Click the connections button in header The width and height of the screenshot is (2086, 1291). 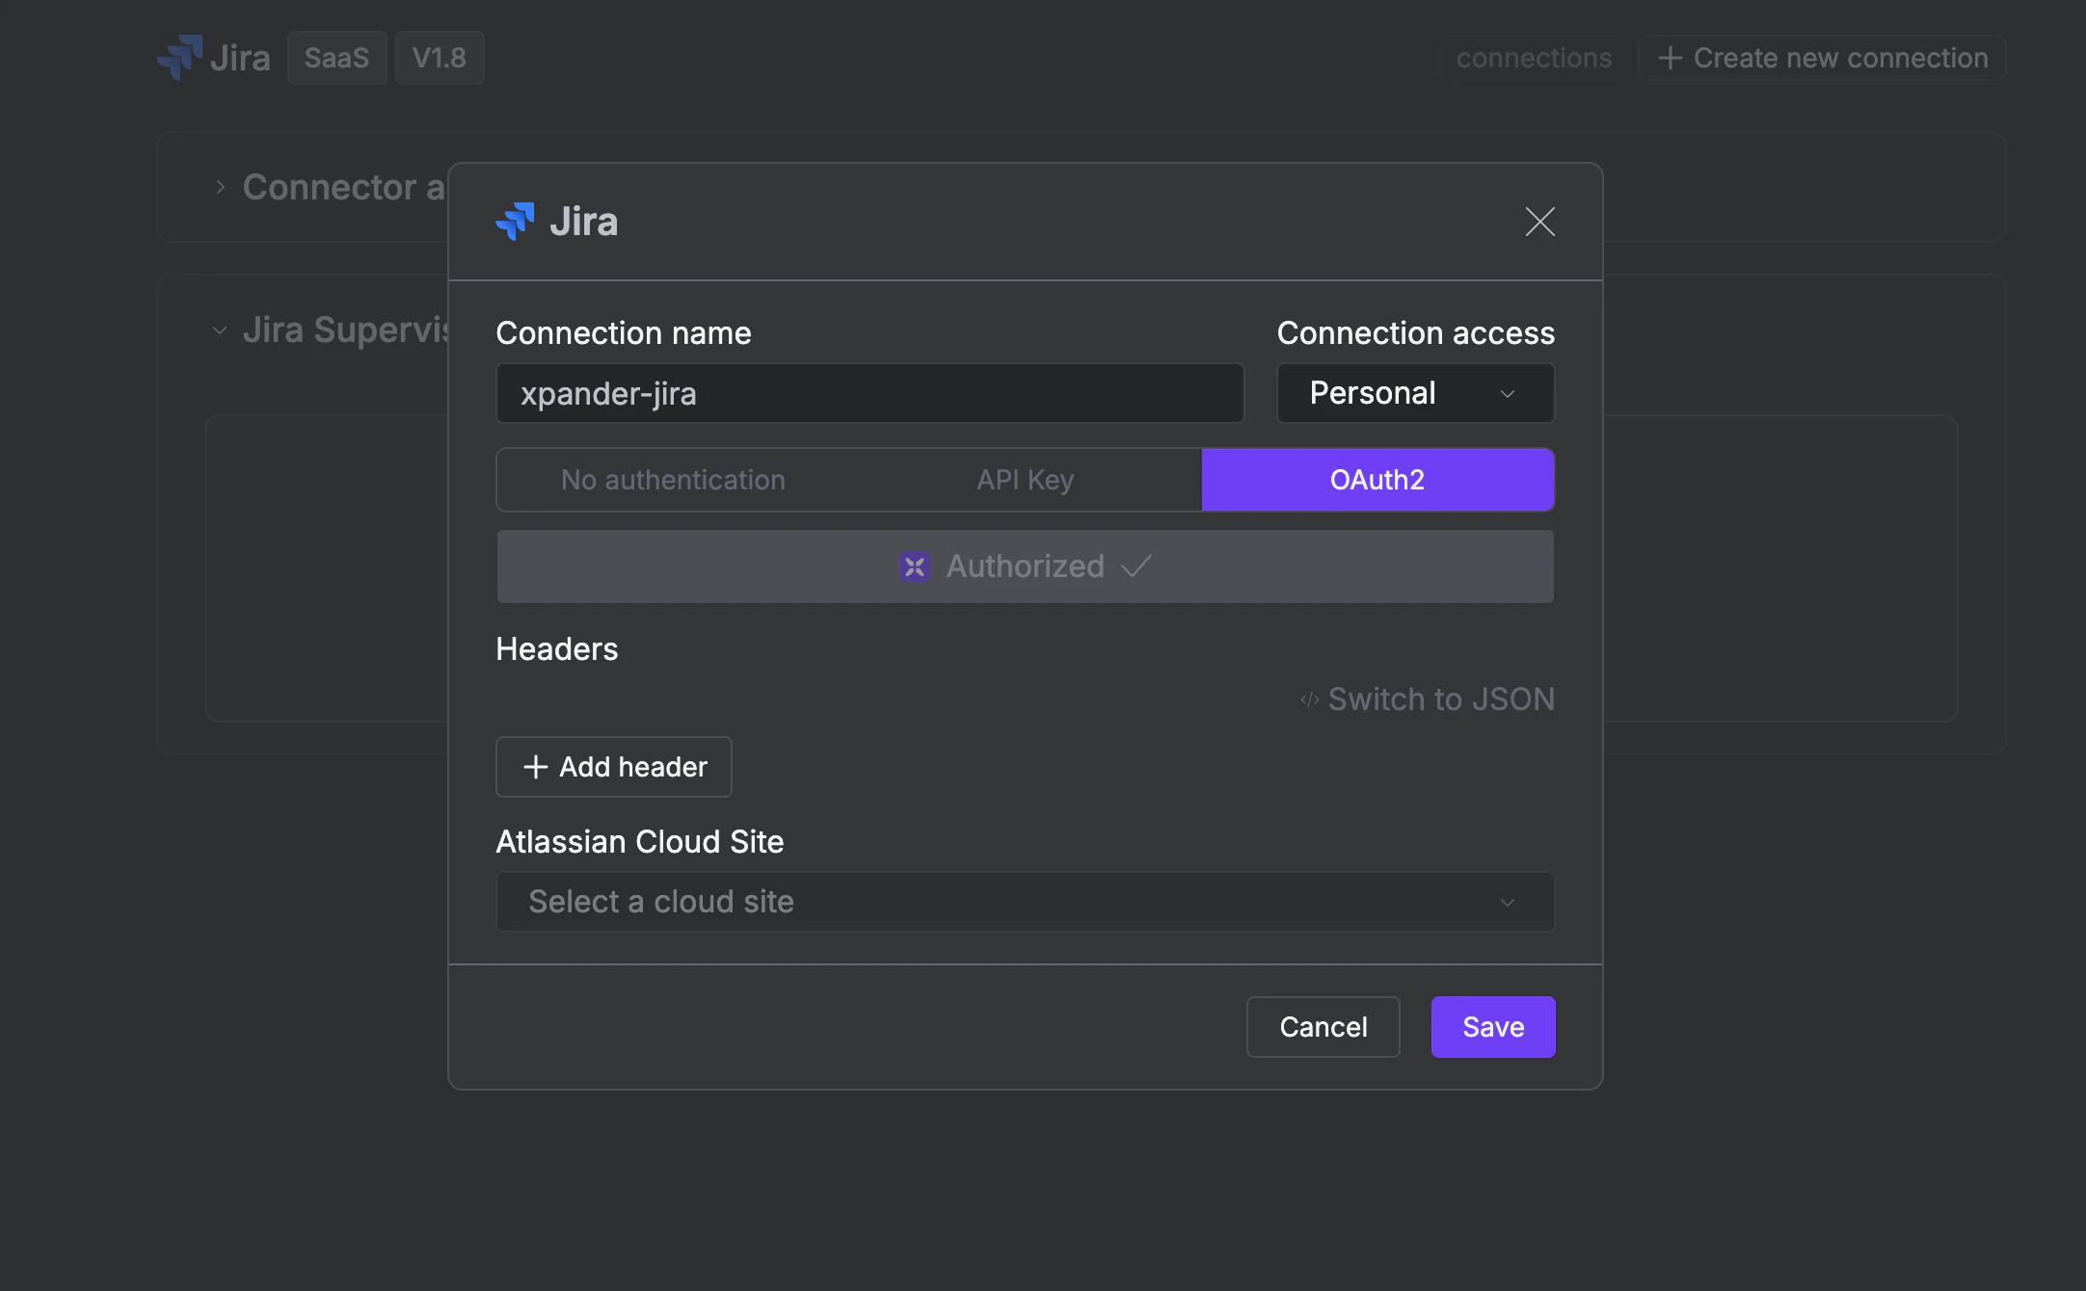pyautogui.click(x=1533, y=58)
